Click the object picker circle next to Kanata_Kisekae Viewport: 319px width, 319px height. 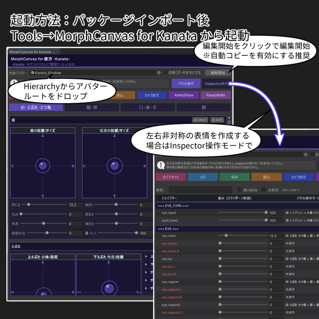click(159, 72)
